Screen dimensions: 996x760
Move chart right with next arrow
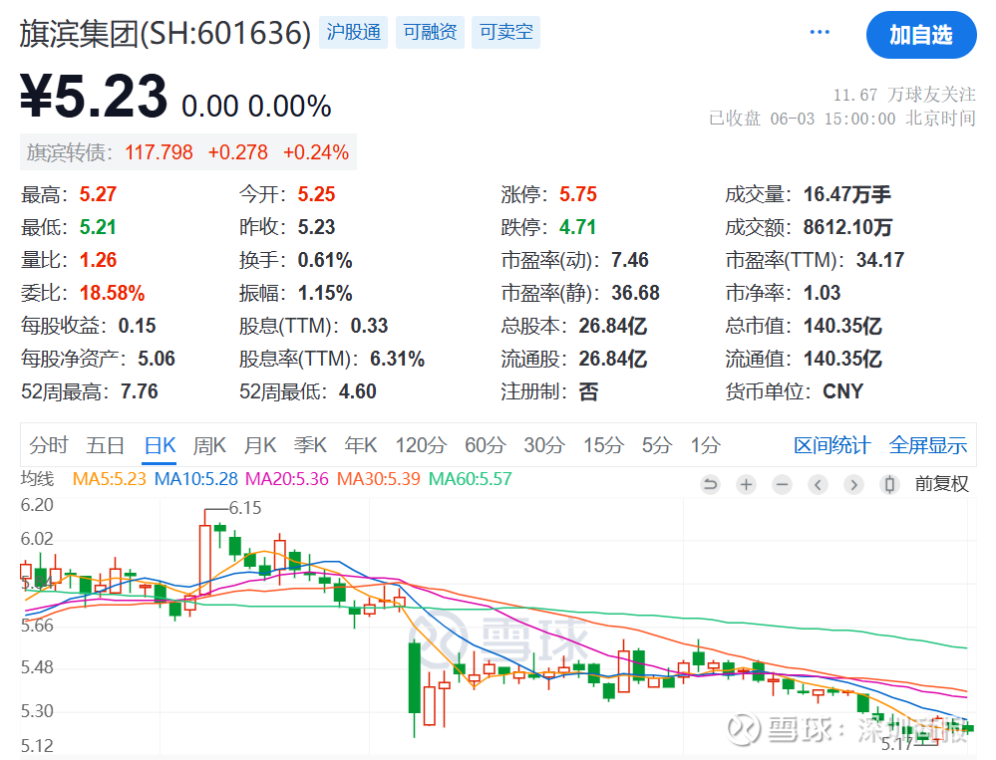853,485
